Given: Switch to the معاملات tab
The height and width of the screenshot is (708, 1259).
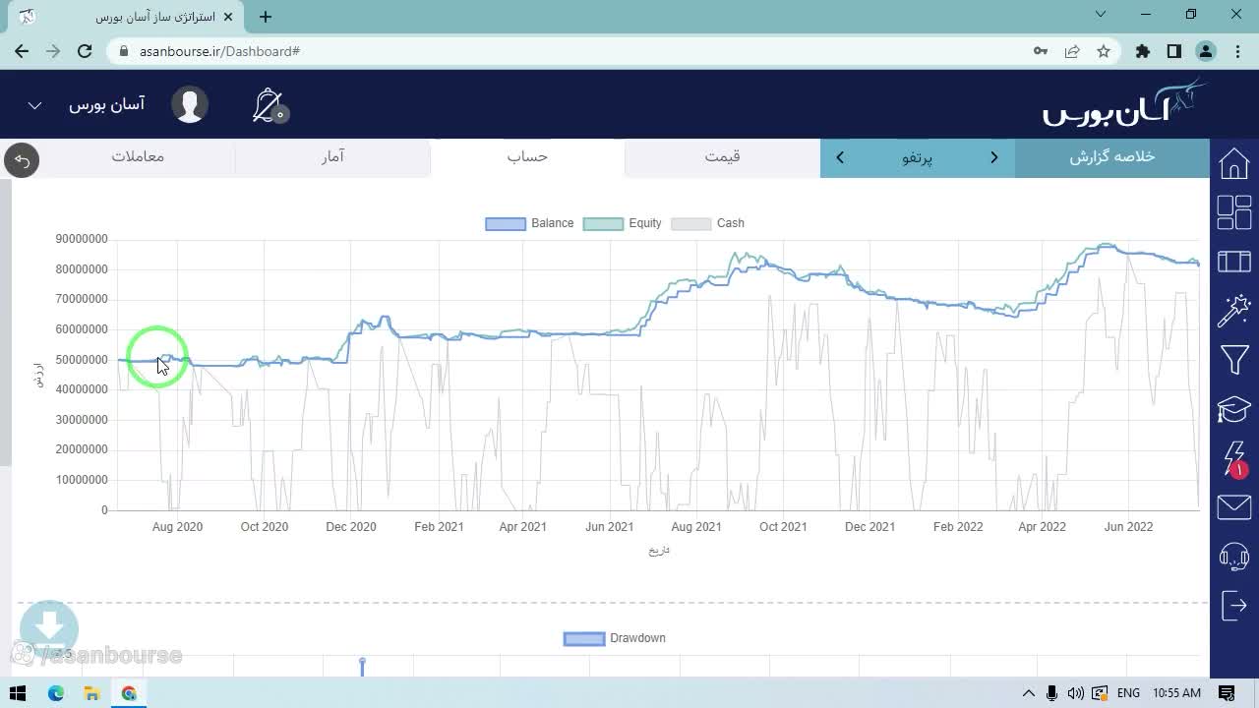Looking at the screenshot, I should tap(138, 157).
